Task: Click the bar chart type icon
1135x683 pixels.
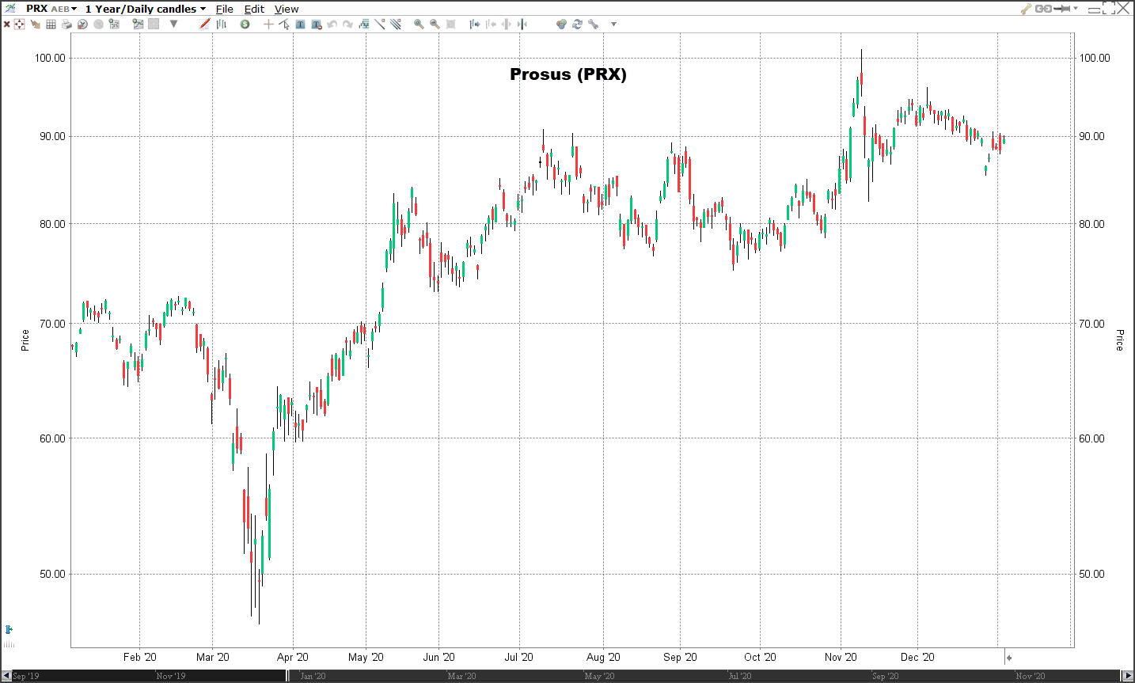Action: (x=221, y=25)
